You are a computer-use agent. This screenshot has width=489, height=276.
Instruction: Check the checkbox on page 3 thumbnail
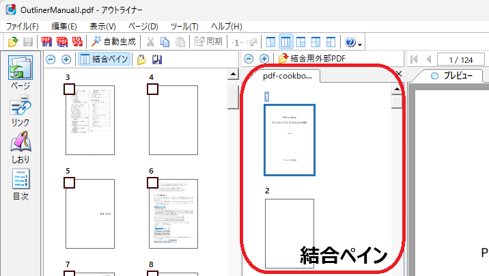(x=69, y=89)
